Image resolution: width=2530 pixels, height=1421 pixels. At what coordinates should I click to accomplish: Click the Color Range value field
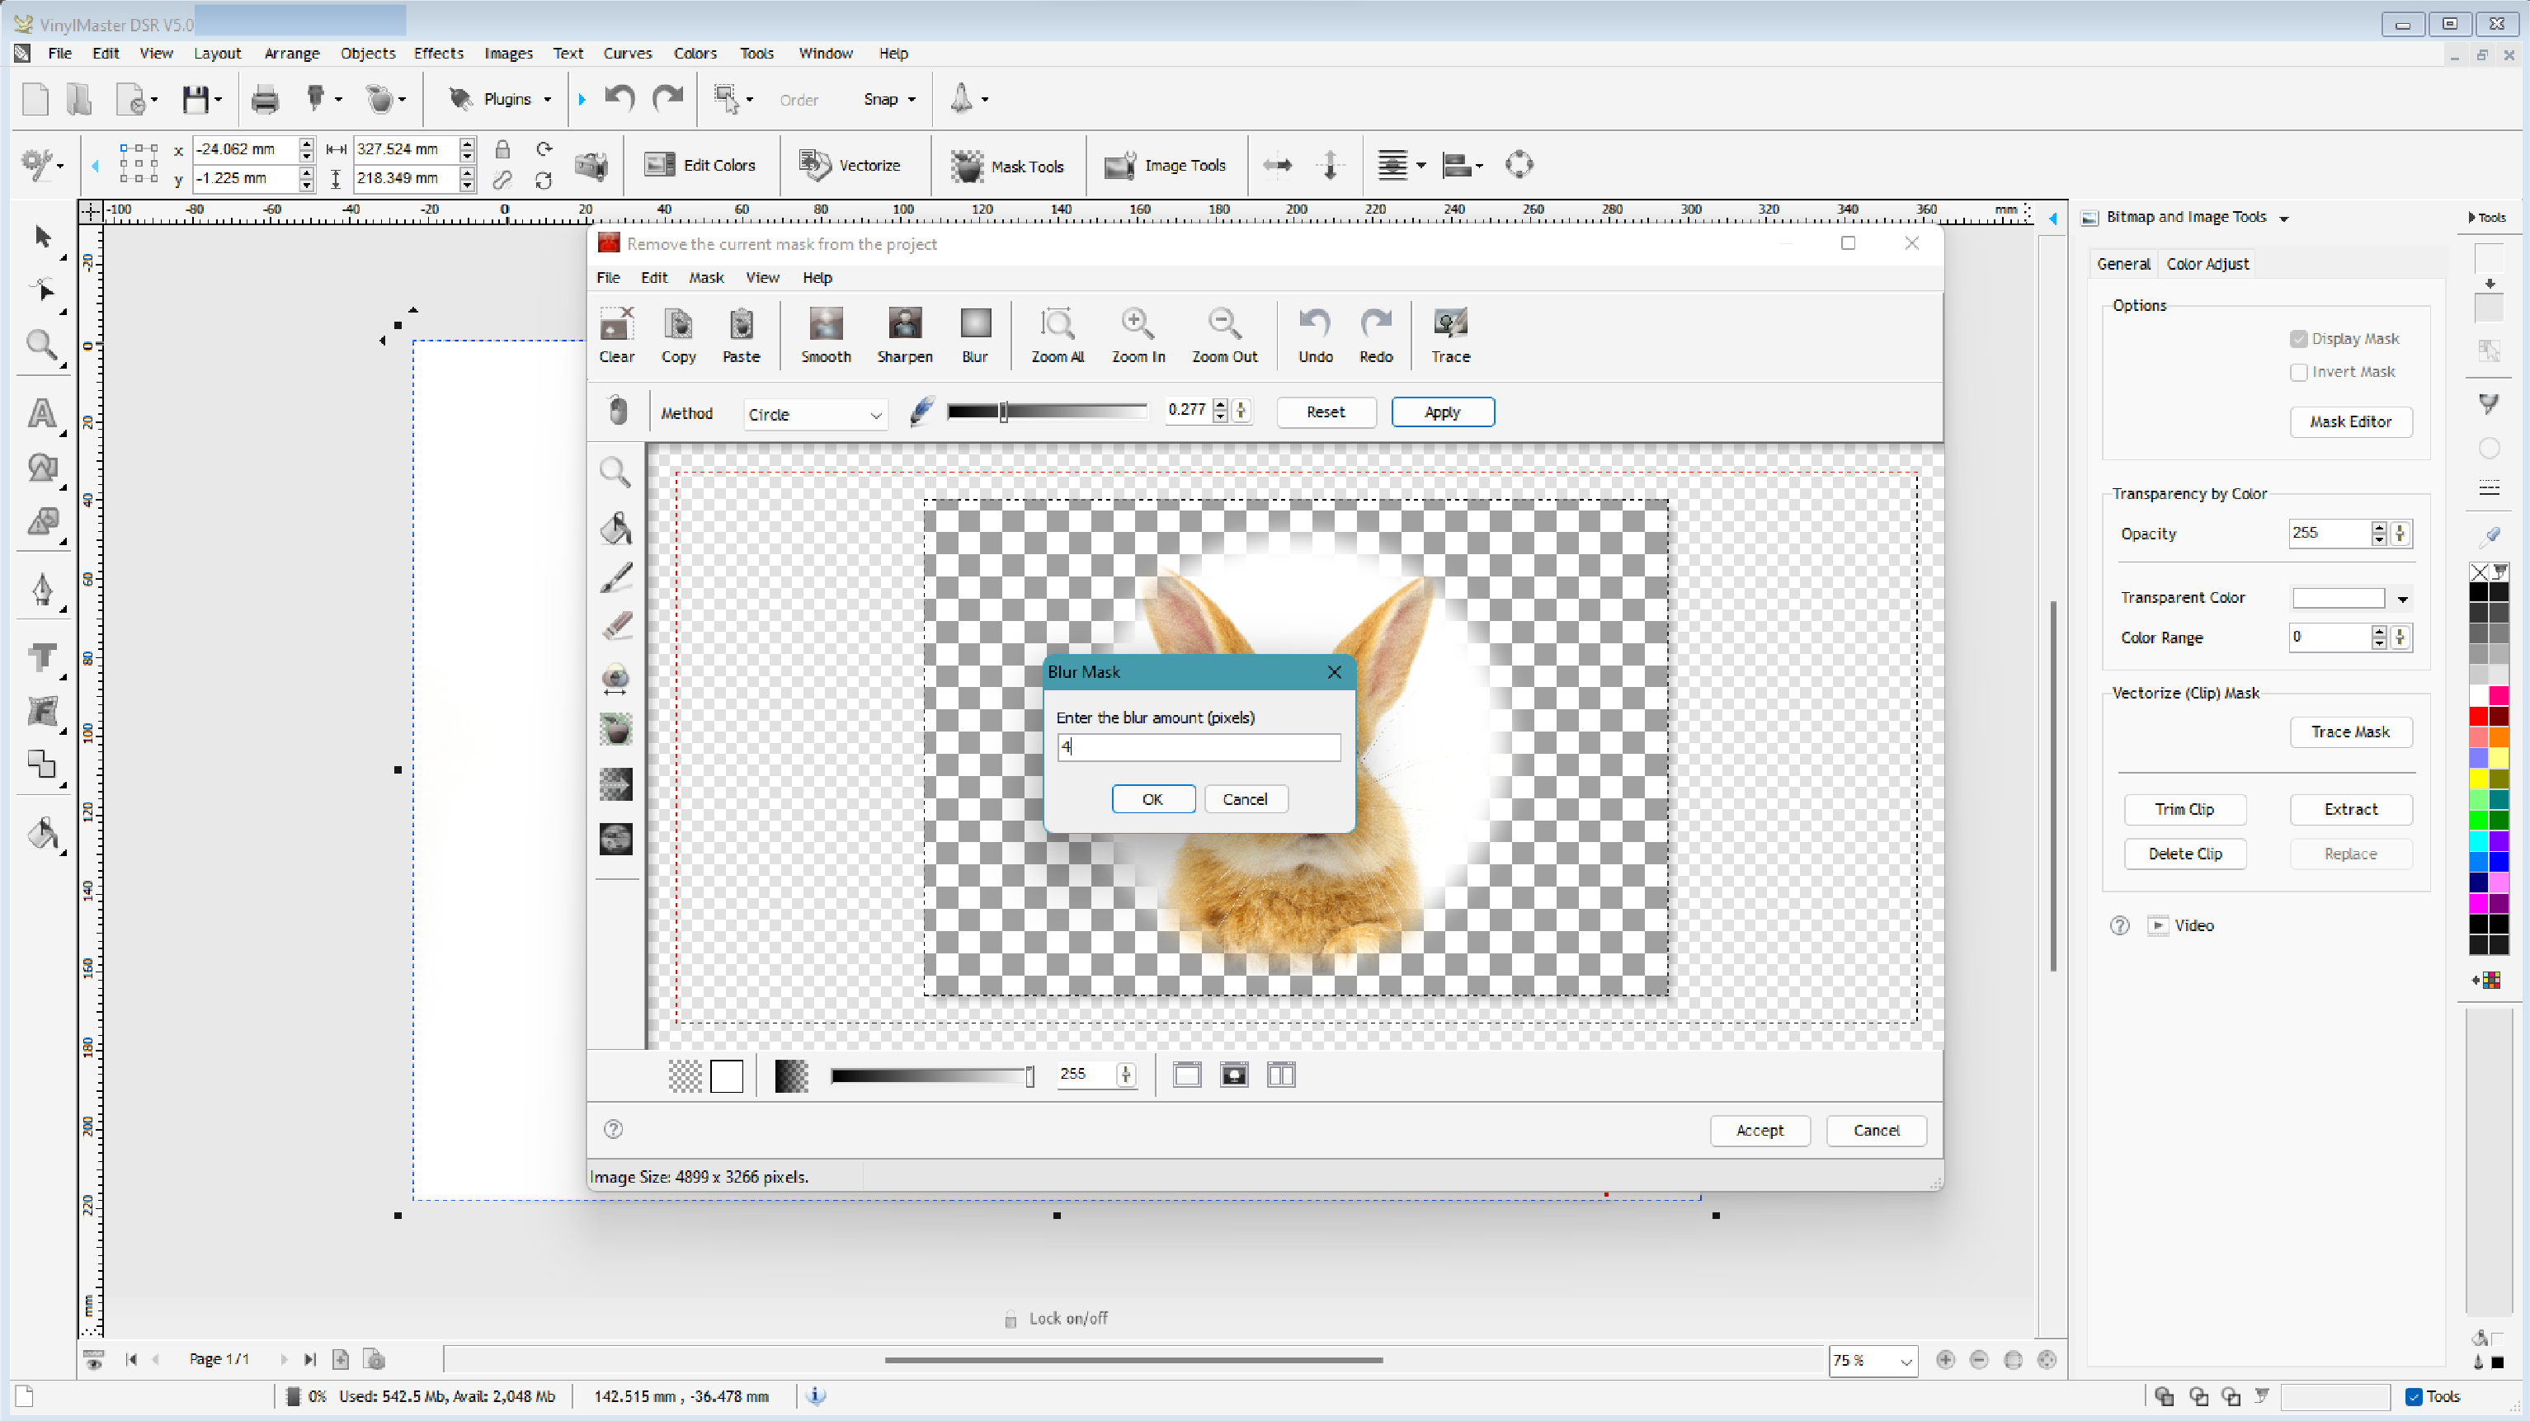(x=2328, y=638)
